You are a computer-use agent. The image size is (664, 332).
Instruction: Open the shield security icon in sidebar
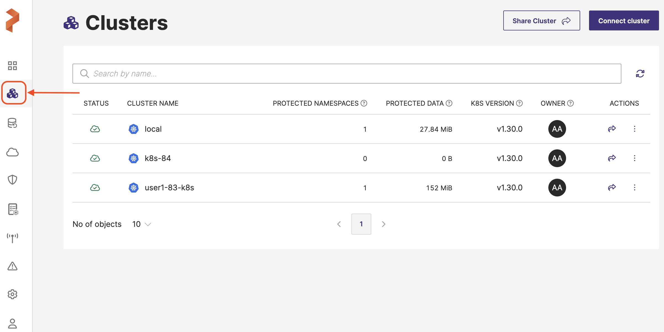coord(12,180)
